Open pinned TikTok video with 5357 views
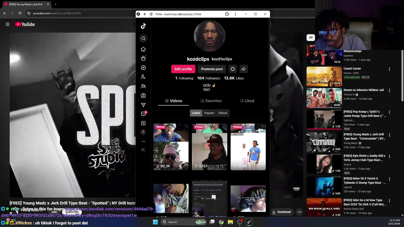 210,147
